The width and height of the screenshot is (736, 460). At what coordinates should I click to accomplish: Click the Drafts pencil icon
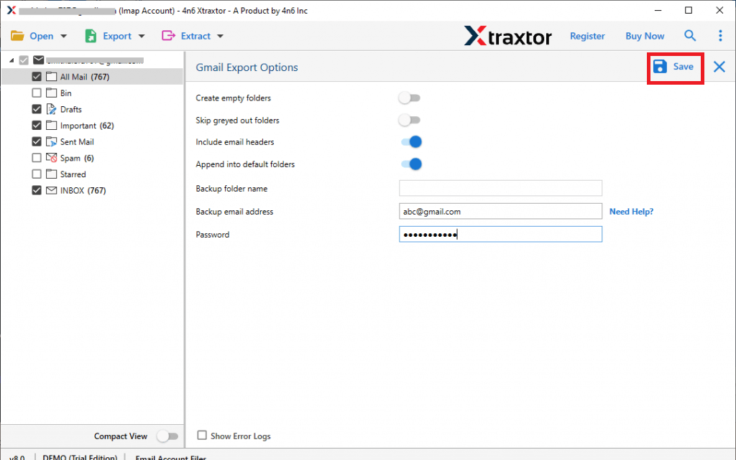point(52,109)
